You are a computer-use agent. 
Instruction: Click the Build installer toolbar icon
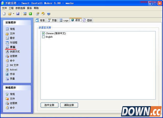coord(25,14)
